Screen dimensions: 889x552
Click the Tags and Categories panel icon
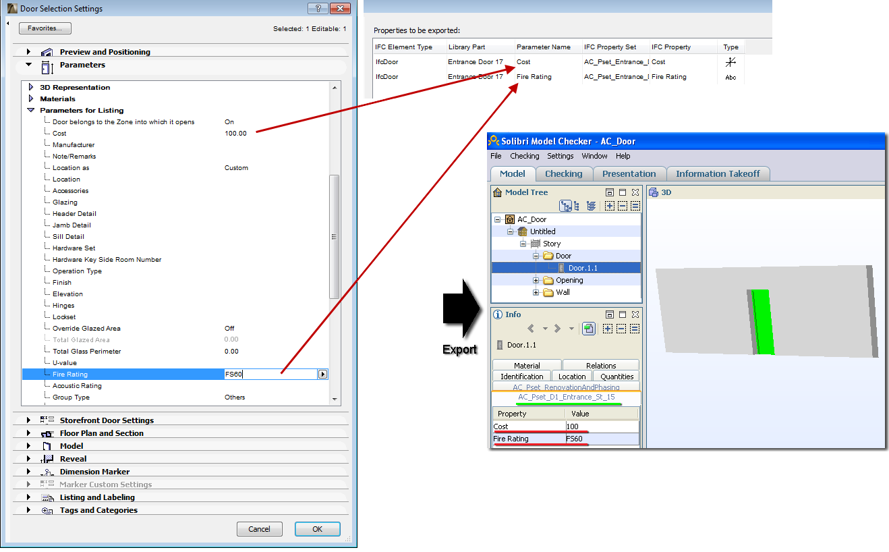tap(47, 510)
